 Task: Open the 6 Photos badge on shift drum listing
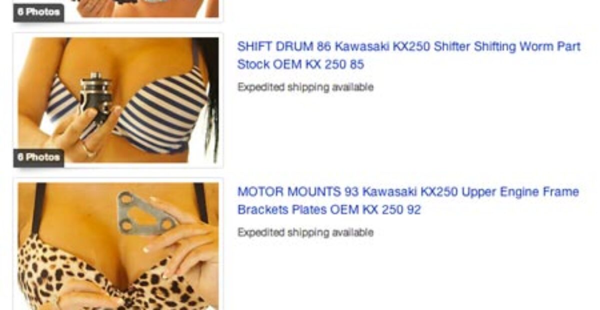(38, 157)
